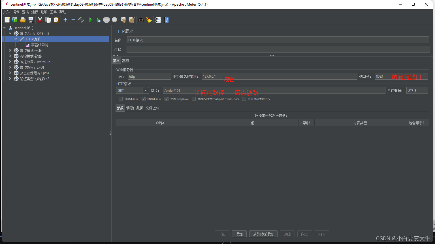
Task: Switch to the 文件上传 tab
Action: (152, 108)
